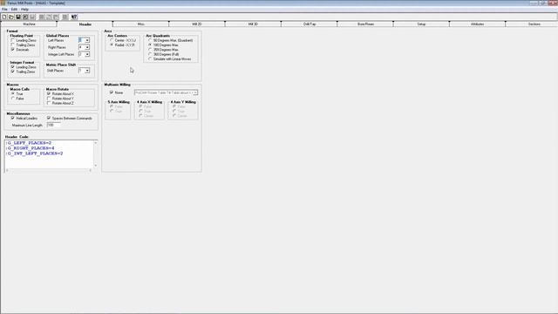This screenshot has height=314, width=558.
Task: Toggle Floating Point Leading Zeros checkbox
Action: pos(13,41)
